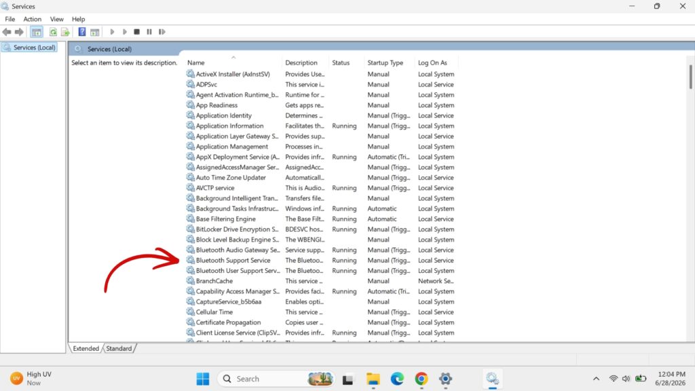Open Task View from the taskbar
The image size is (695, 391).
(x=348, y=379)
